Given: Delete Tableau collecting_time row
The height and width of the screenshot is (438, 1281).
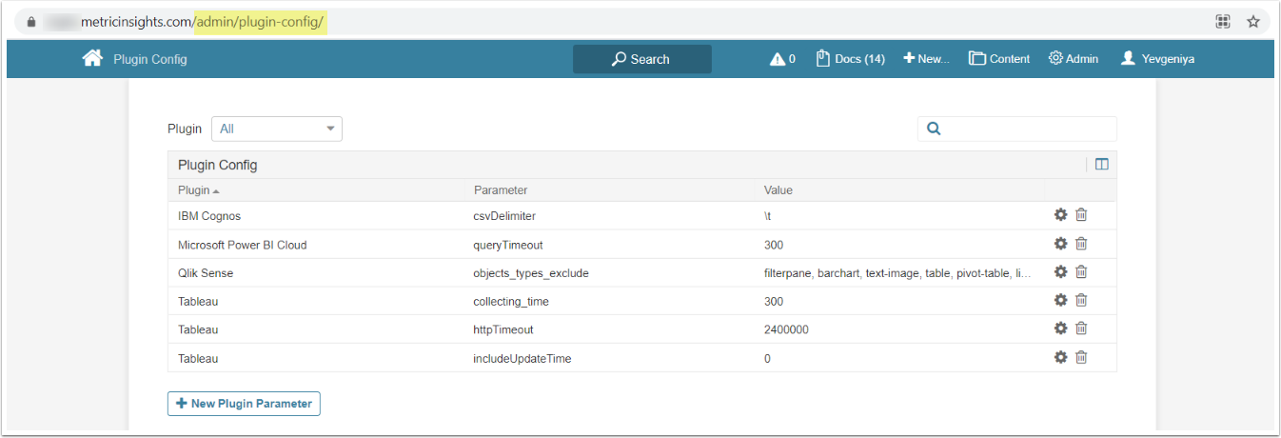Looking at the screenshot, I should 1081,301.
